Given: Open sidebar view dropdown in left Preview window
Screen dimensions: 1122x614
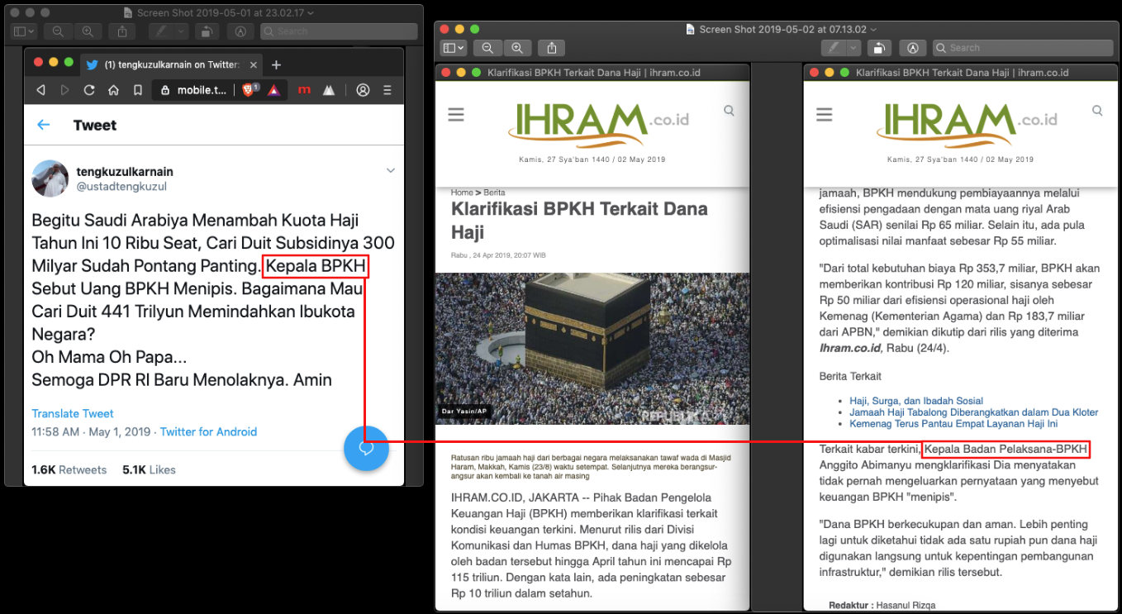Looking at the screenshot, I should [23, 31].
